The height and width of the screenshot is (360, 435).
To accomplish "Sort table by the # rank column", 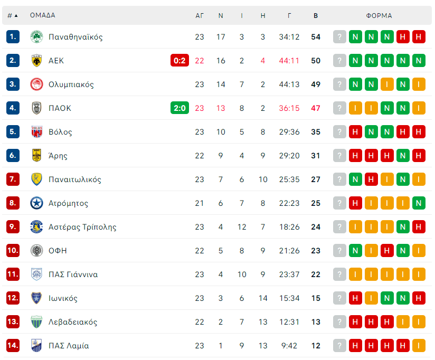I will pos(13,15).
